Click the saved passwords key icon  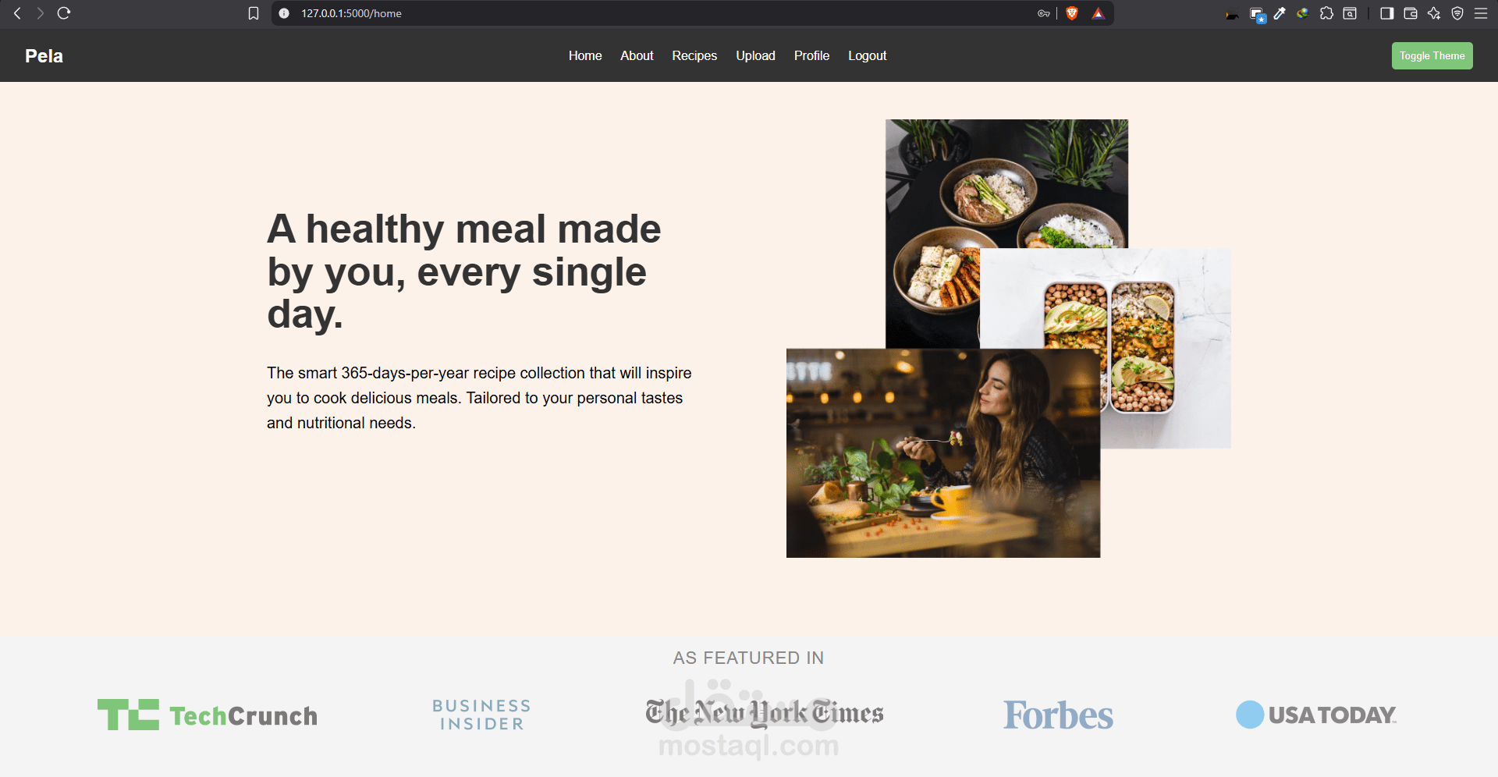[1043, 13]
